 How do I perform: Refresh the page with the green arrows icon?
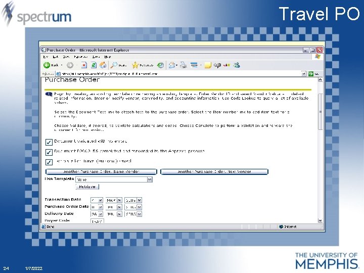pos(94,65)
